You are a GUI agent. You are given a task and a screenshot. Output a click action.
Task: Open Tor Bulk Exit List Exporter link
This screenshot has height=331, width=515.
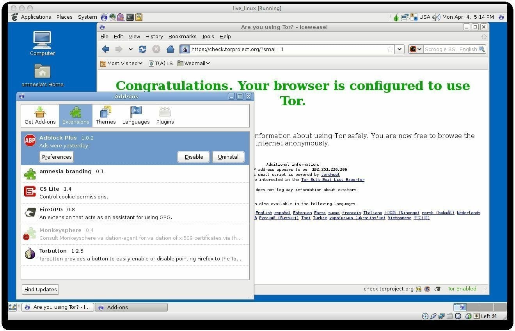(x=333, y=179)
